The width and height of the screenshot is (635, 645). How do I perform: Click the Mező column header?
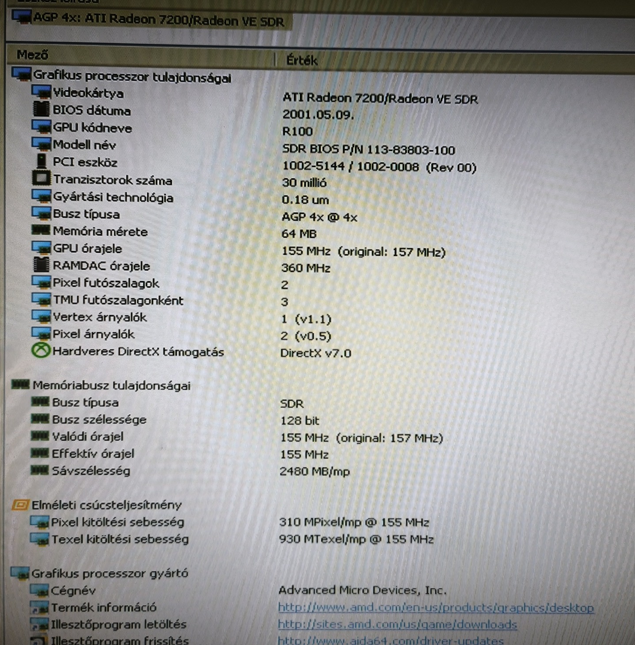[x=32, y=55]
